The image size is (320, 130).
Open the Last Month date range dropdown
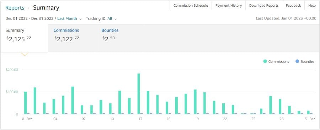click(67, 18)
